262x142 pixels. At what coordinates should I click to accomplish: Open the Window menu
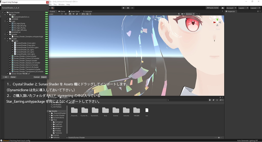click(61, 5)
